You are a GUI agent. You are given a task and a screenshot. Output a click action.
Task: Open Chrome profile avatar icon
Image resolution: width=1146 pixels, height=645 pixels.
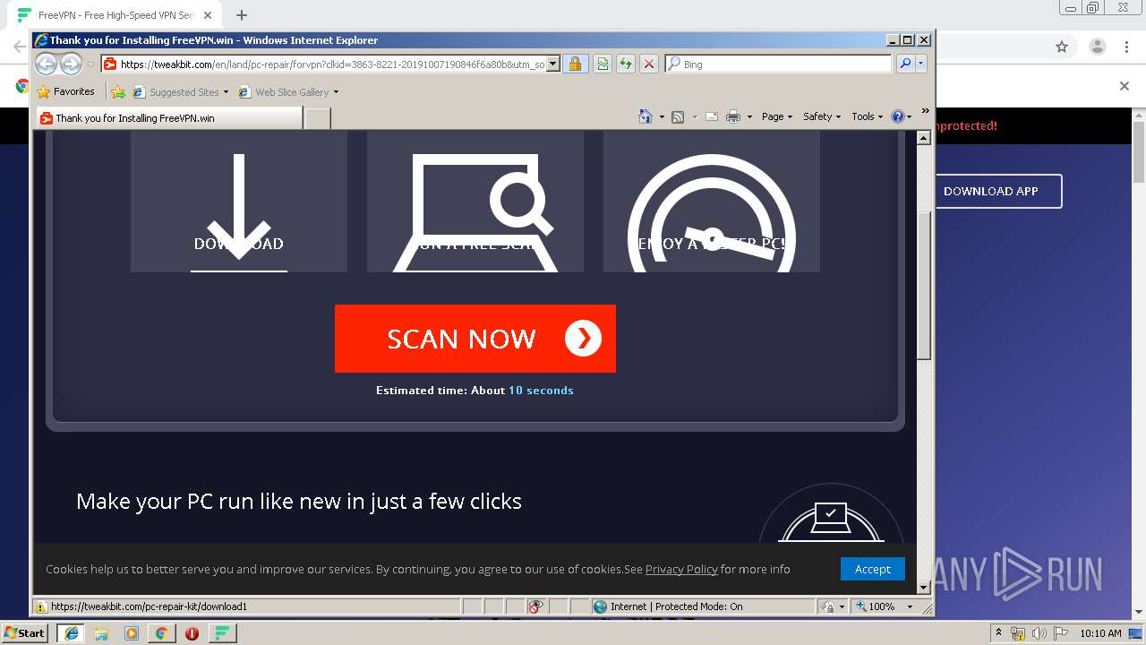click(x=1097, y=47)
